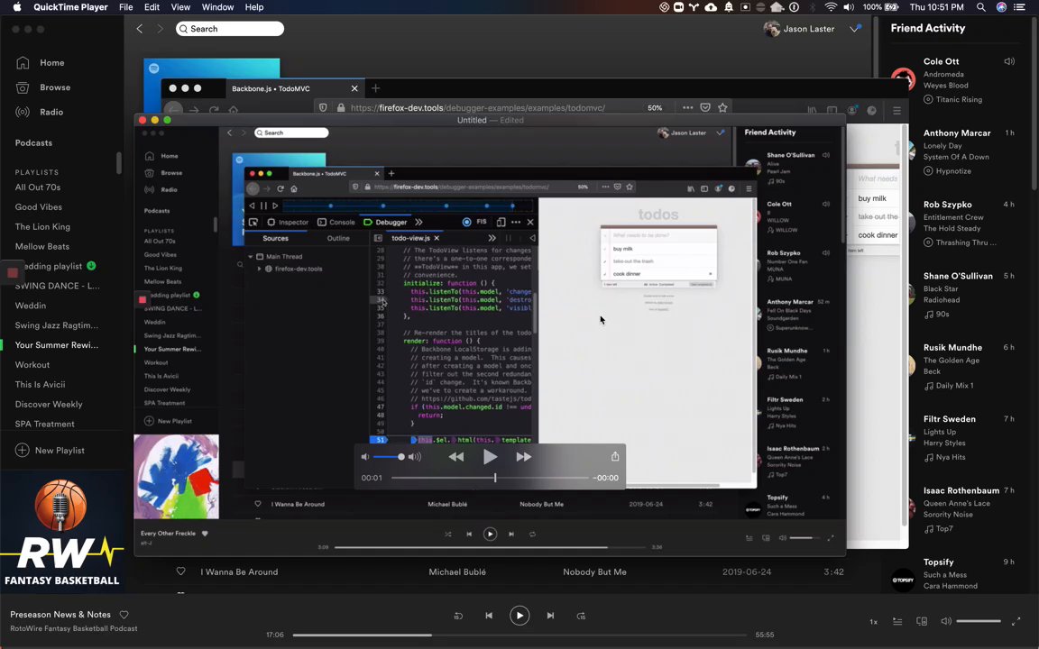Jump to previous track in the bottom podcast player
Viewport: 1039px width, 649px height.
488,616
